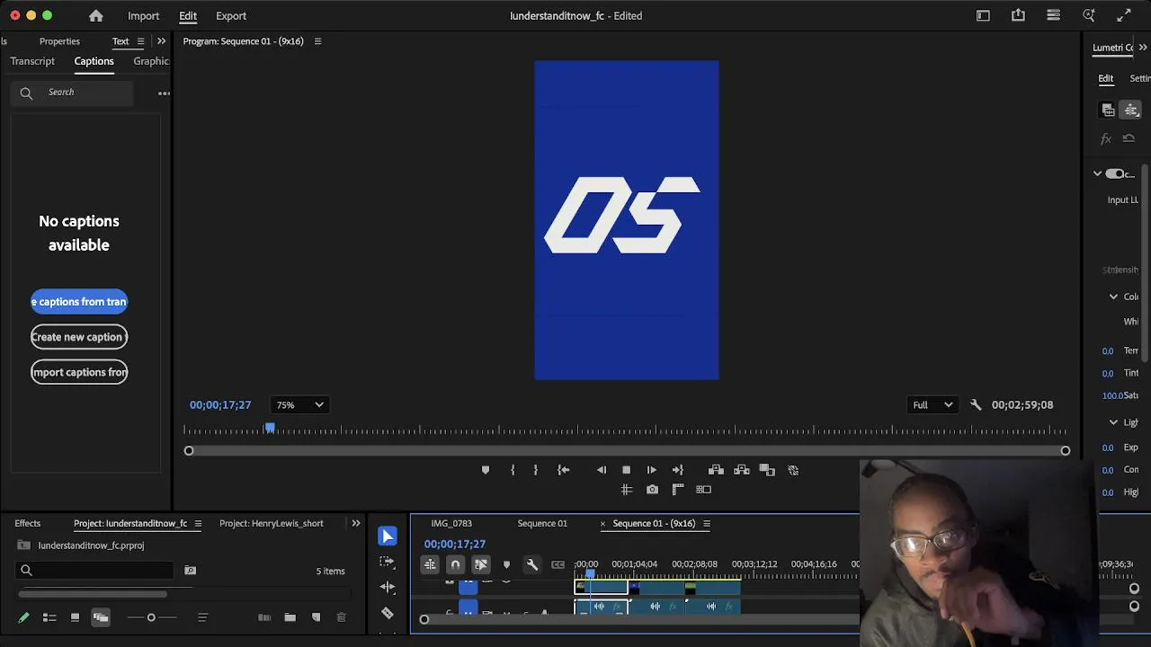Click Find bin search icon in project panel

point(190,571)
